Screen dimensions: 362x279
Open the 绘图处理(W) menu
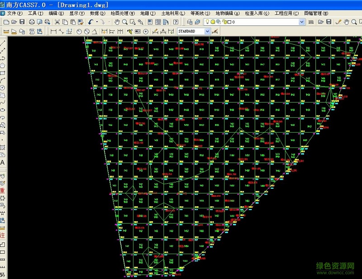123,14
